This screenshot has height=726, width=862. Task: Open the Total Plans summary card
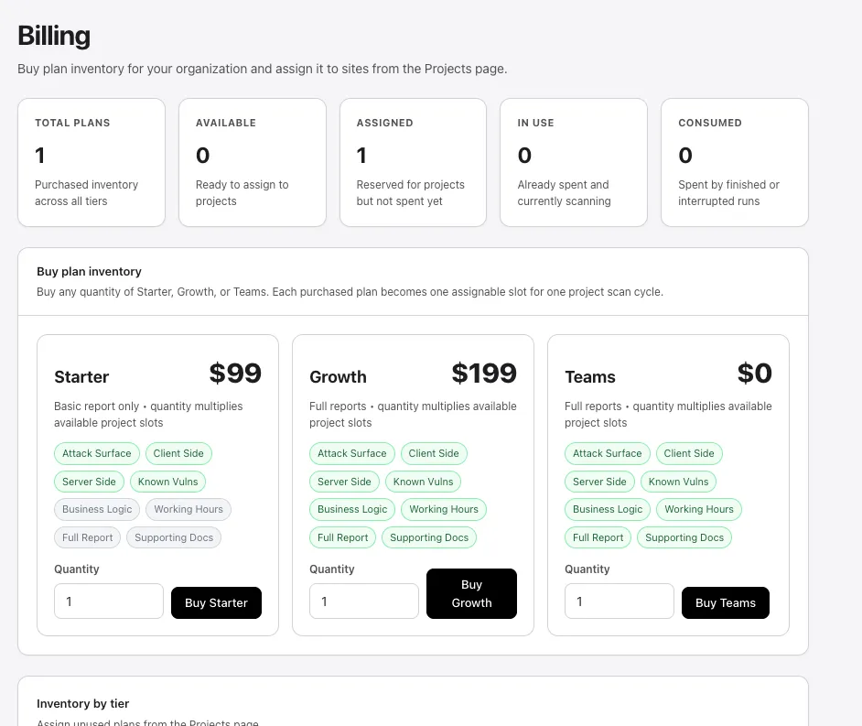pos(91,162)
